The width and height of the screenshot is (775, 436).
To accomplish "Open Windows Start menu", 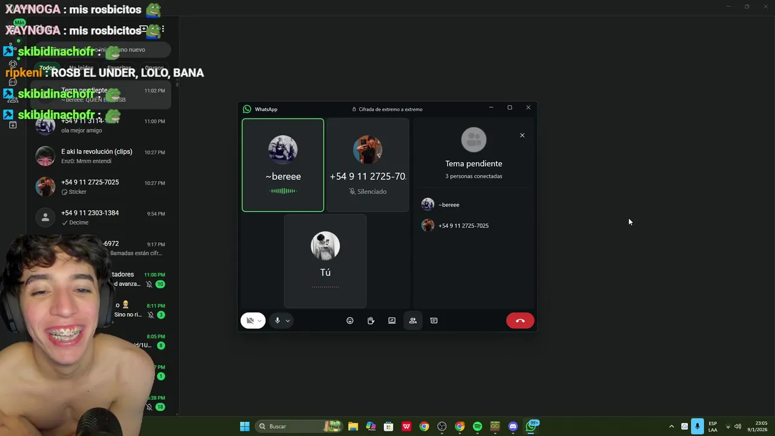I will click(245, 426).
